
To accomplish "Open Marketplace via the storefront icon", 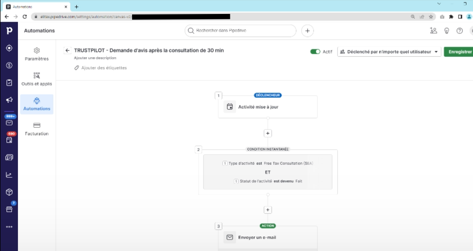I will click(9, 209).
